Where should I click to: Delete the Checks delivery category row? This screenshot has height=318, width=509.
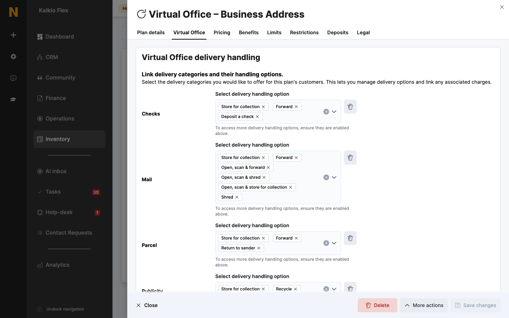point(350,107)
